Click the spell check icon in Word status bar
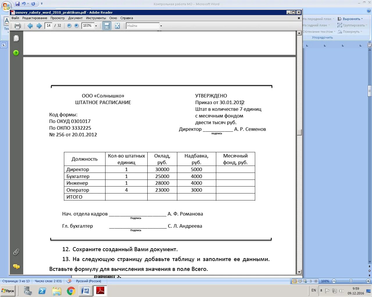 coord(69,281)
